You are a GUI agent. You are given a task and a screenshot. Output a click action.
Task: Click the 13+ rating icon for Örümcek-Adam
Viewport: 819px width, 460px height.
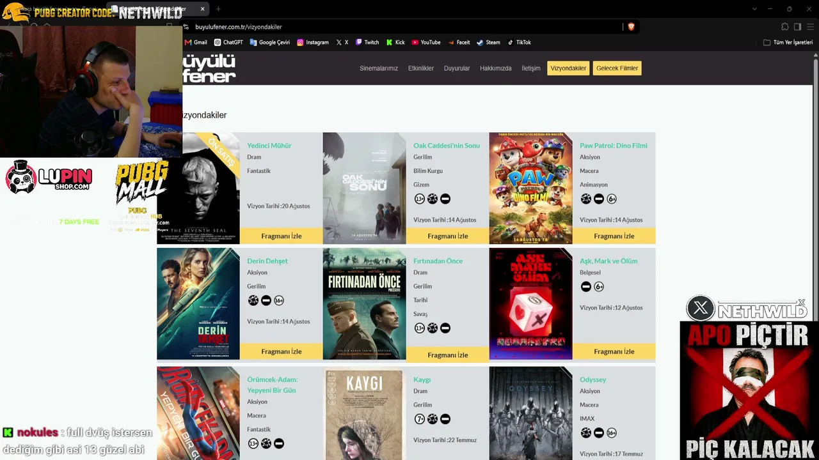253,443
